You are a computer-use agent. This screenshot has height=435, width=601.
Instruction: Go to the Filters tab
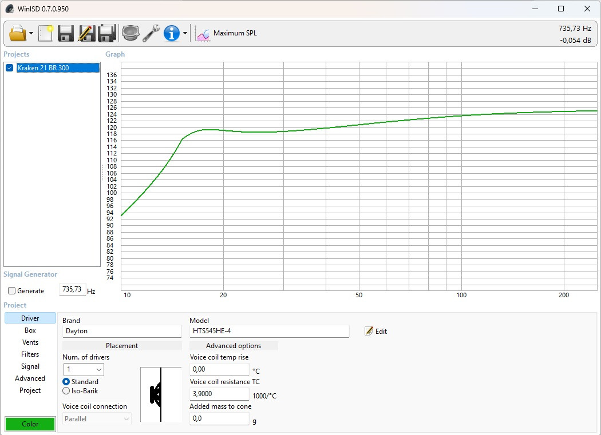tap(30, 354)
